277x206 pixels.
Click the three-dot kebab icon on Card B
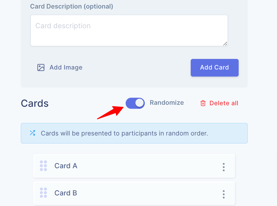pyautogui.click(x=224, y=194)
